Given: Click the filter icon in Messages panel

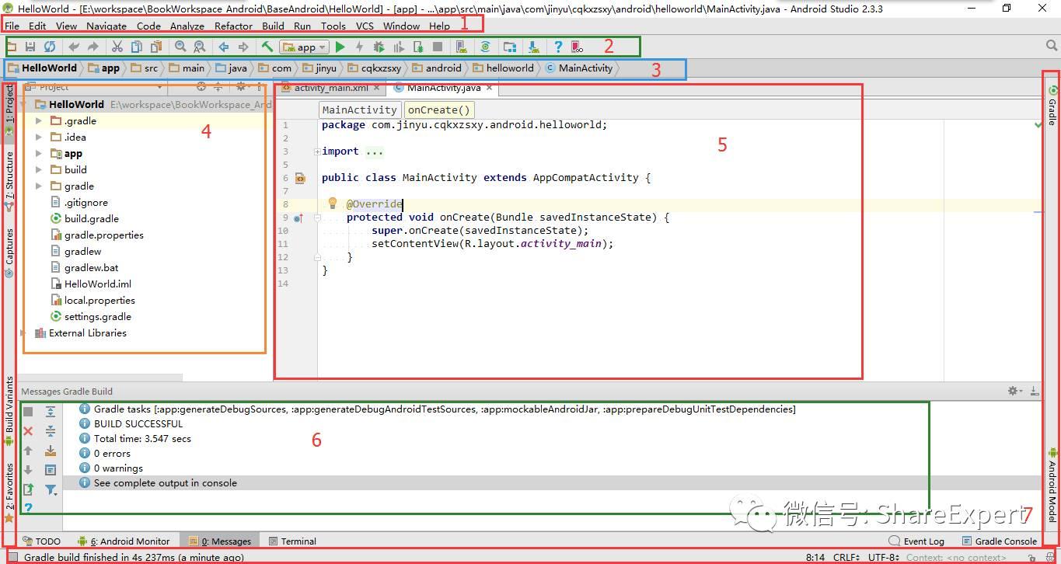Looking at the screenshot, I should 51,489.
